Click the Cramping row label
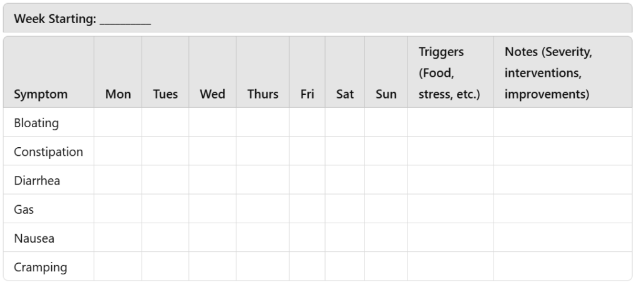The height and width of the screenshot is (285, 639). tap(41, 267)
